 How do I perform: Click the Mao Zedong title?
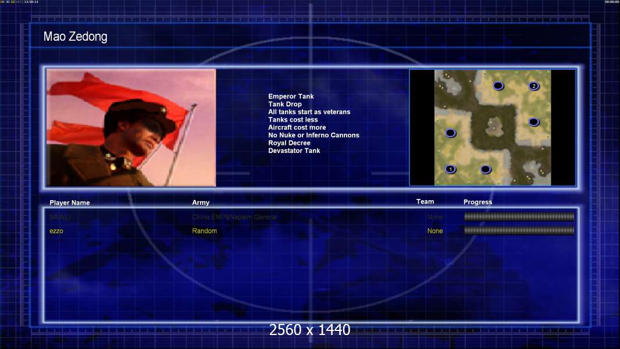[75, 37]
